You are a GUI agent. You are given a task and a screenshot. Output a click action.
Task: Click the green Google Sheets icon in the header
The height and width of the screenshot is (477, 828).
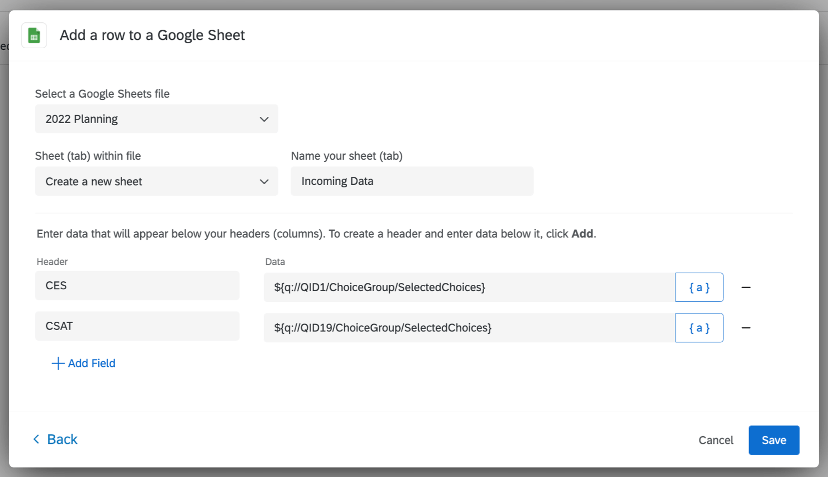34,35
